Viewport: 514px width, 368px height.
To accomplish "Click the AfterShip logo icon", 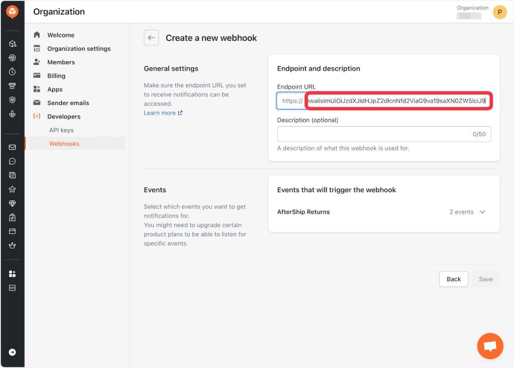I will [12, 12].
